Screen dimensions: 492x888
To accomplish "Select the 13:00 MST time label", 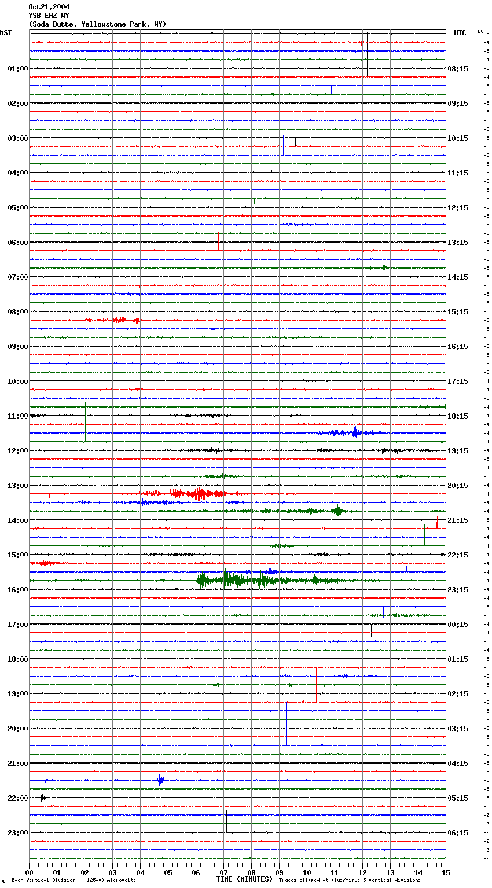I will [18, 486].
